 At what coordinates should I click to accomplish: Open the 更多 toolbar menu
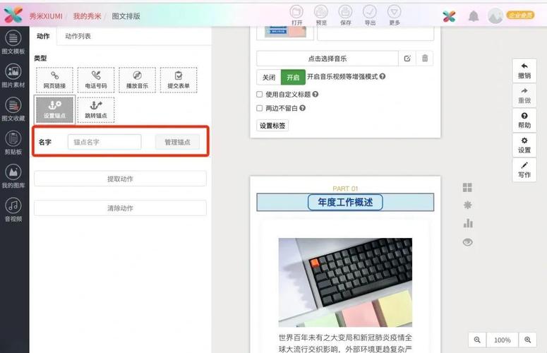click(x=395, y=16)
